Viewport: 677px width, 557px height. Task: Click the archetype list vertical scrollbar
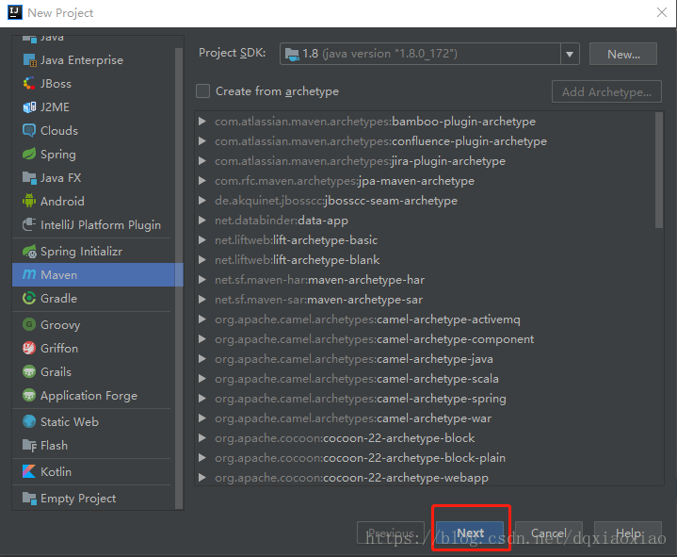coord(659,170)
